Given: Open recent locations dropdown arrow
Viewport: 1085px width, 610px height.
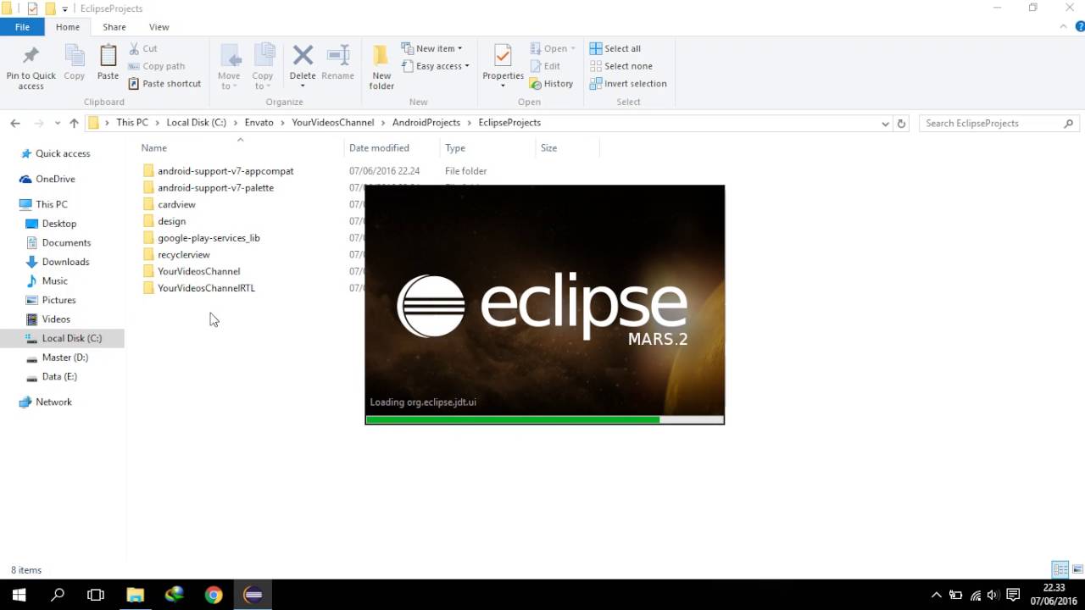Looking at the screenshot, I should [x=58, y=124].
